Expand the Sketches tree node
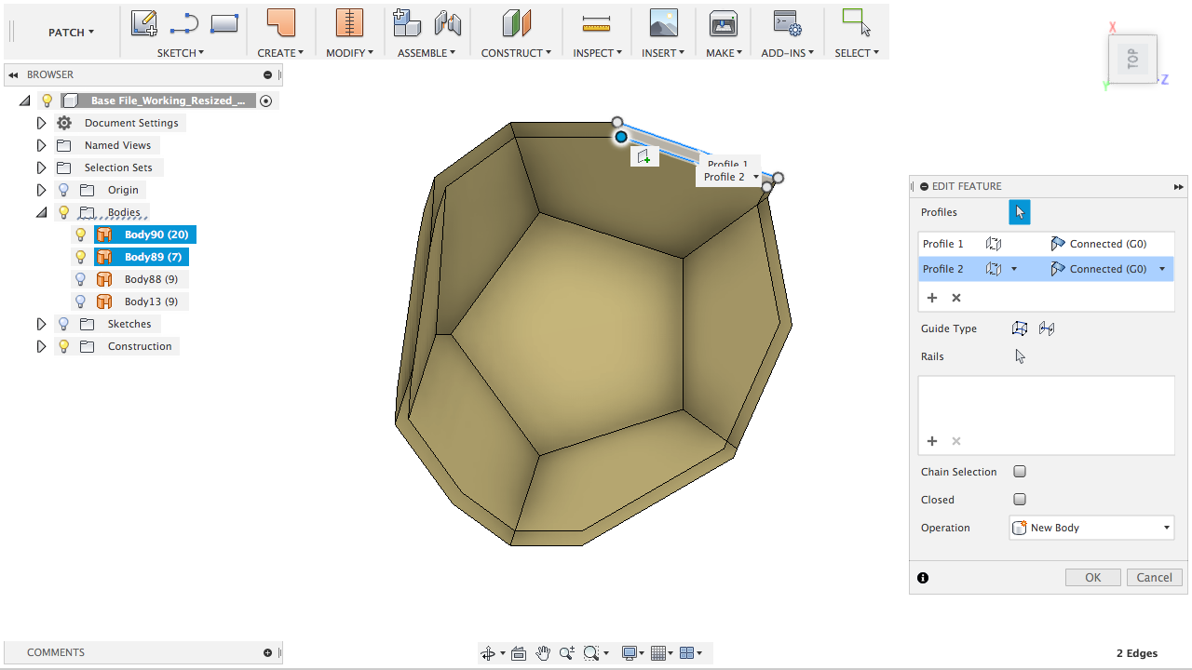 [x=41, y=324]
